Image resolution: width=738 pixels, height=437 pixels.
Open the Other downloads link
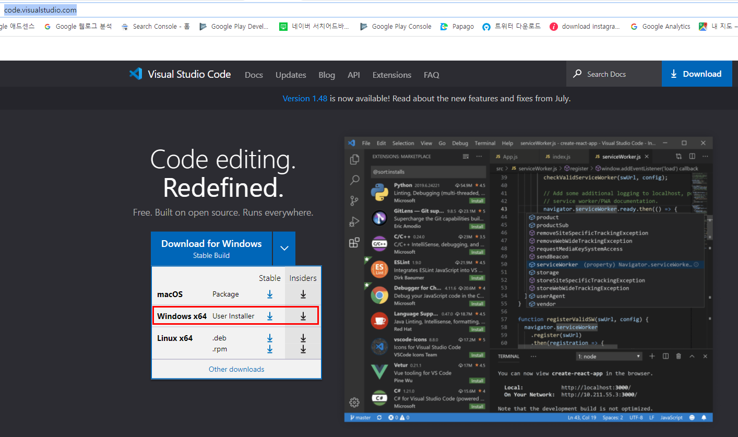(x=236, y=369)
